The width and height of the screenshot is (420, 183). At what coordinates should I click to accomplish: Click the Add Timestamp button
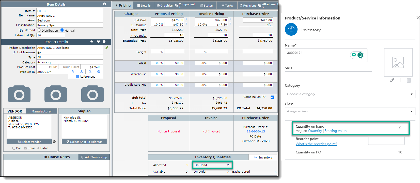click(94, 157)
